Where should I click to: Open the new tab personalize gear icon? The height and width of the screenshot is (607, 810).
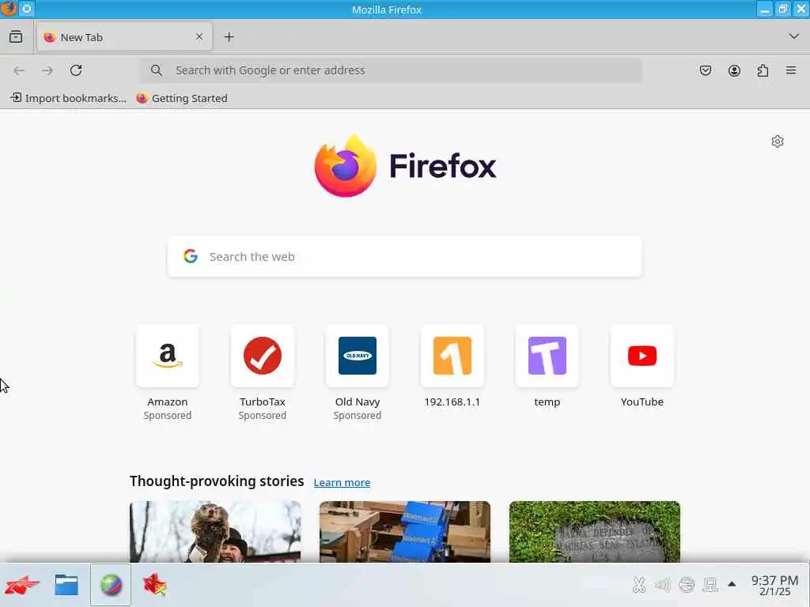[x=778, y=141]
